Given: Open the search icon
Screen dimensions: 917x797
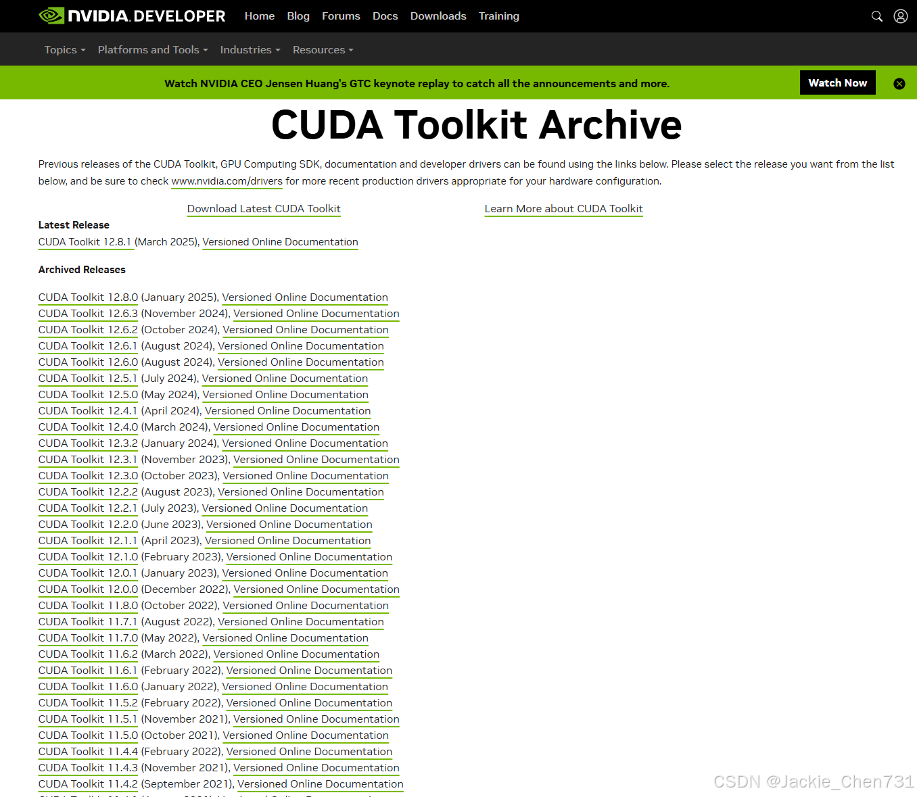Looking at the screenshot, I should click(x=876, y=16).
